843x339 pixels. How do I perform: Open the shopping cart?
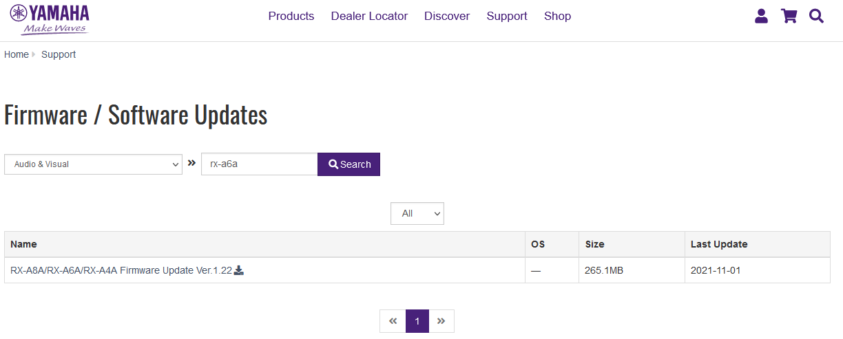click(x=789, y=17)
